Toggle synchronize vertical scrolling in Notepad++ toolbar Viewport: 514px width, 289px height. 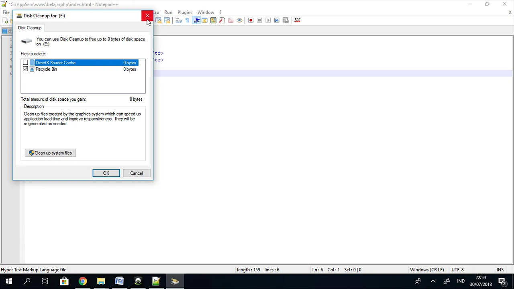tap(158, 20)
